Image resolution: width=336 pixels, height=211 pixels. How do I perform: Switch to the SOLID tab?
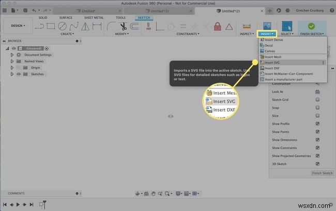coord(42,18)
